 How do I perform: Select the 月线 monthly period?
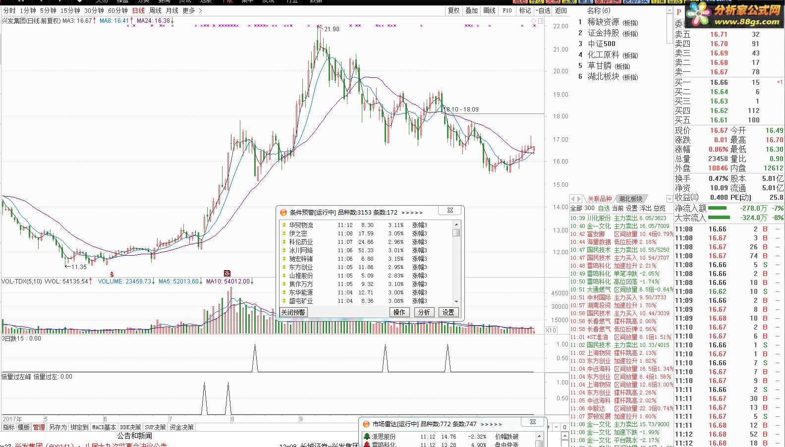tap(172, 10)
